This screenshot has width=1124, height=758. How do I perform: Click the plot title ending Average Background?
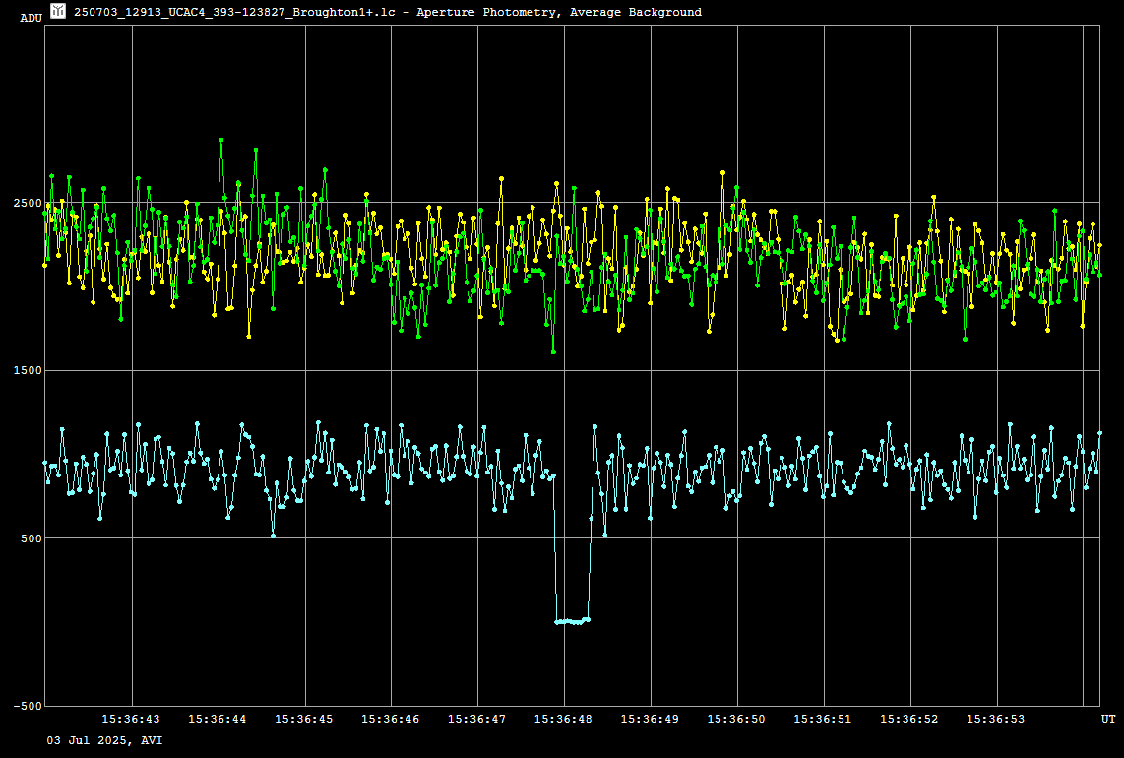(388, 12)
